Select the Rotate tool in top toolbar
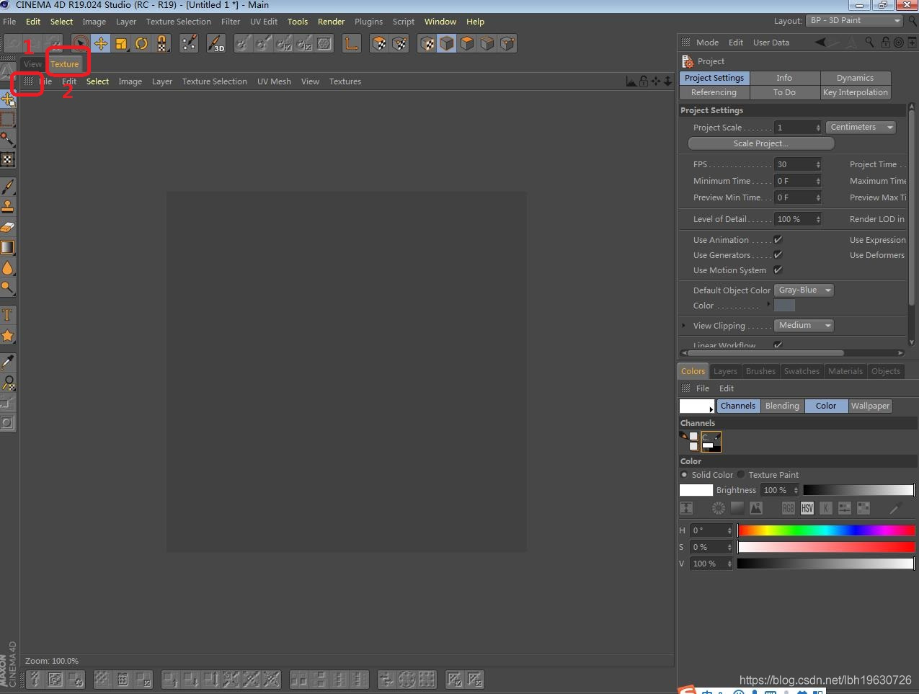Screen dimensions: 919x694 [141, 44]
